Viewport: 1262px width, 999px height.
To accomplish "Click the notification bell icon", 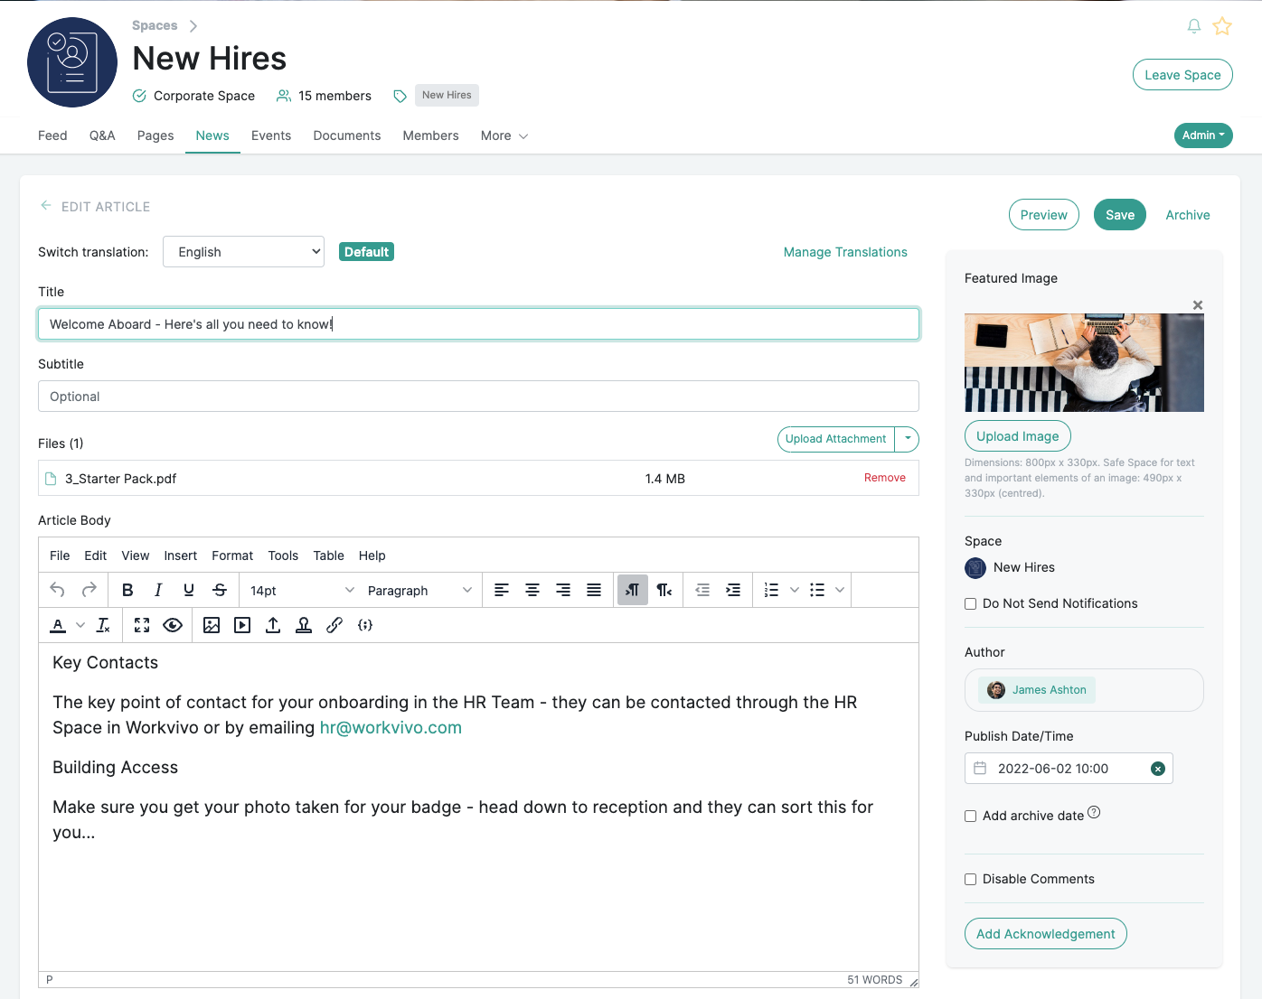I will (1194, 26).
